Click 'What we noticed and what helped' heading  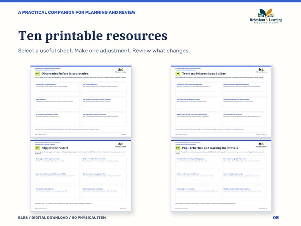(x=188, y=174)
